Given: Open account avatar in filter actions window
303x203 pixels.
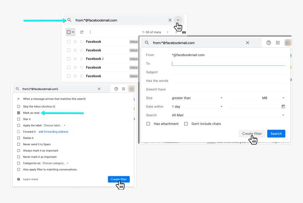Looking at the screenshot, I should (132, 89).
